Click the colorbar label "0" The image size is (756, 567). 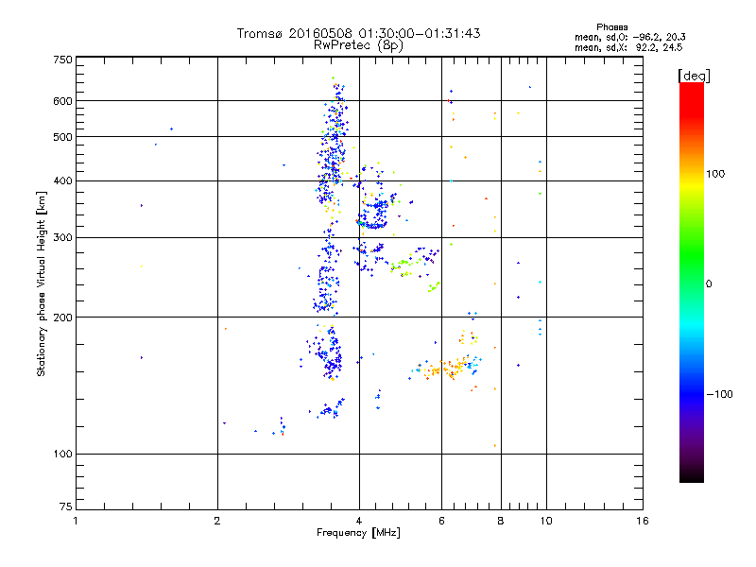point(709,284)
